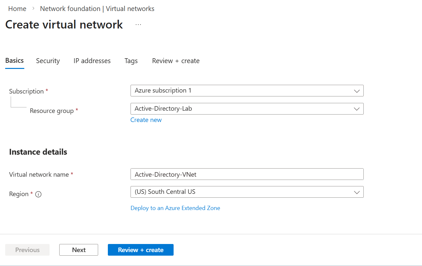Open the IP addresses tab
422x266 pixels.
click(x=92, y=61)
